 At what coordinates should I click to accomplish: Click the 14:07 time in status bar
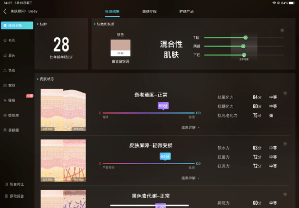(x=8, y=3)
